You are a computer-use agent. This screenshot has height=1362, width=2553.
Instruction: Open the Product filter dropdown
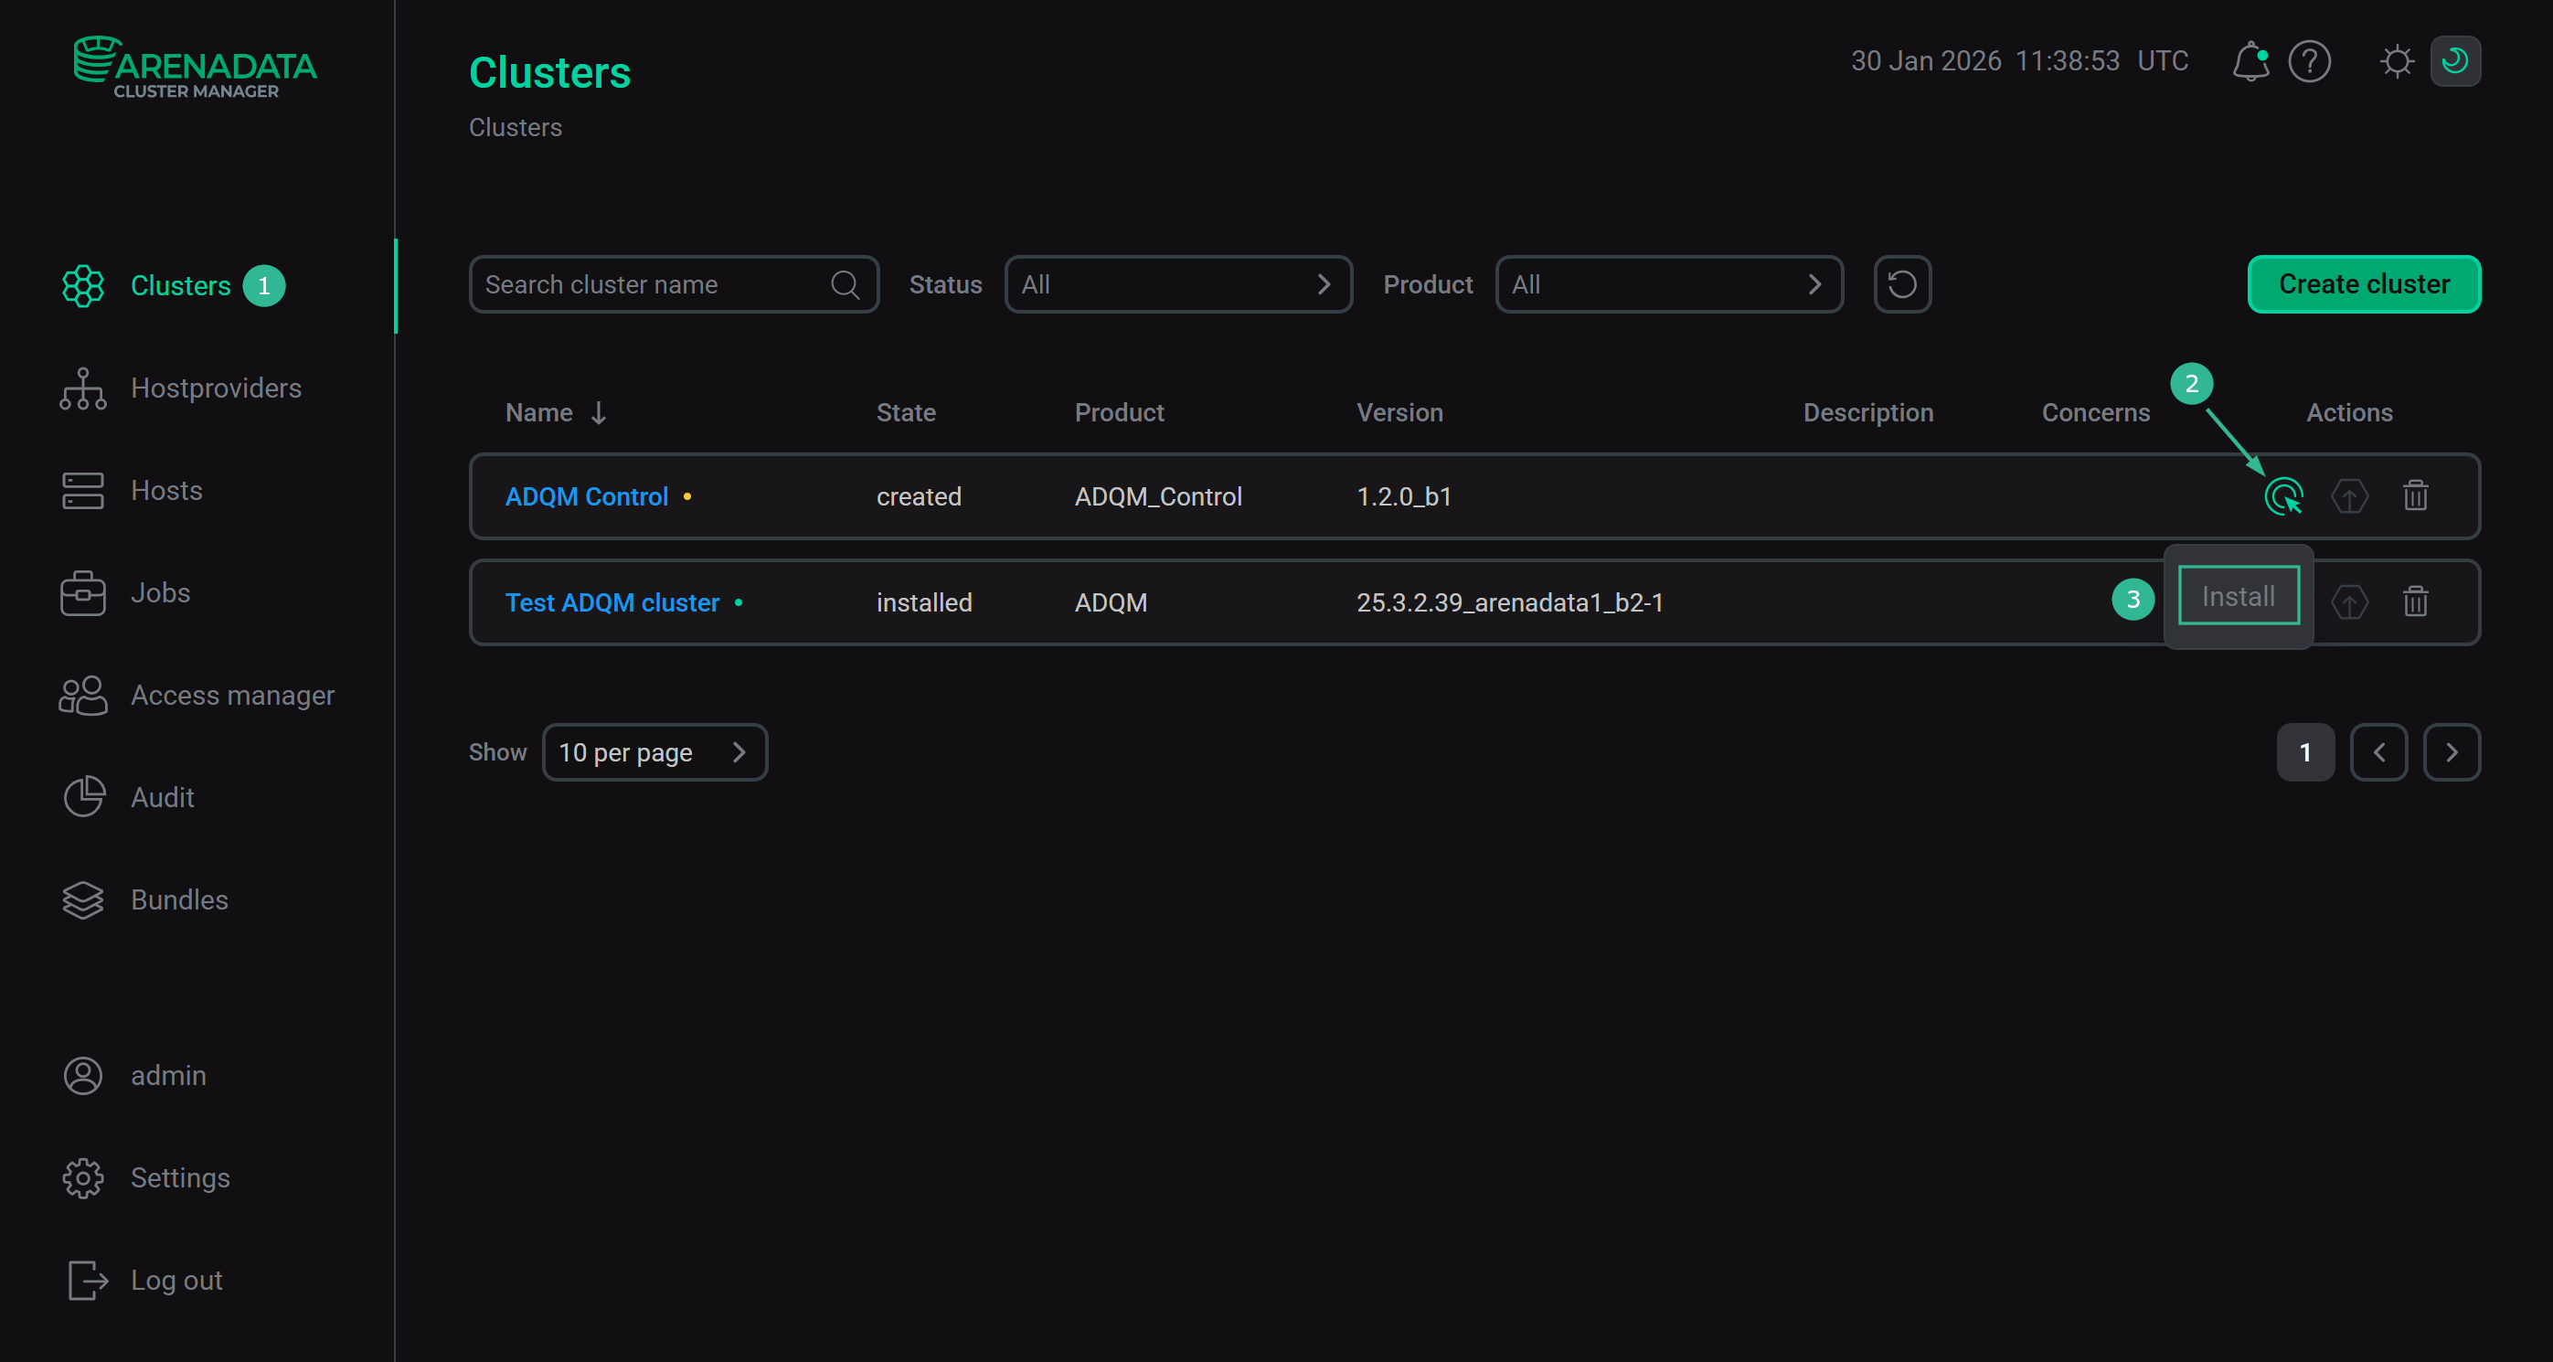(x=1668, y=284)
